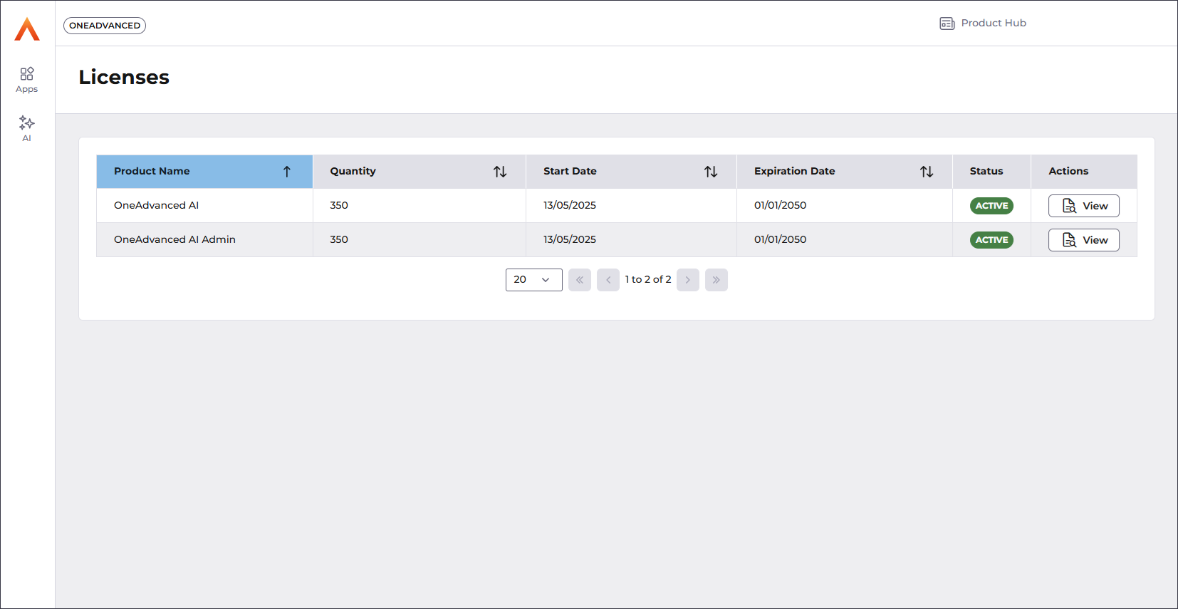Click the Product Hub icon
Image resolution: width=1178 pixels, height=609 pixels.
947,24
